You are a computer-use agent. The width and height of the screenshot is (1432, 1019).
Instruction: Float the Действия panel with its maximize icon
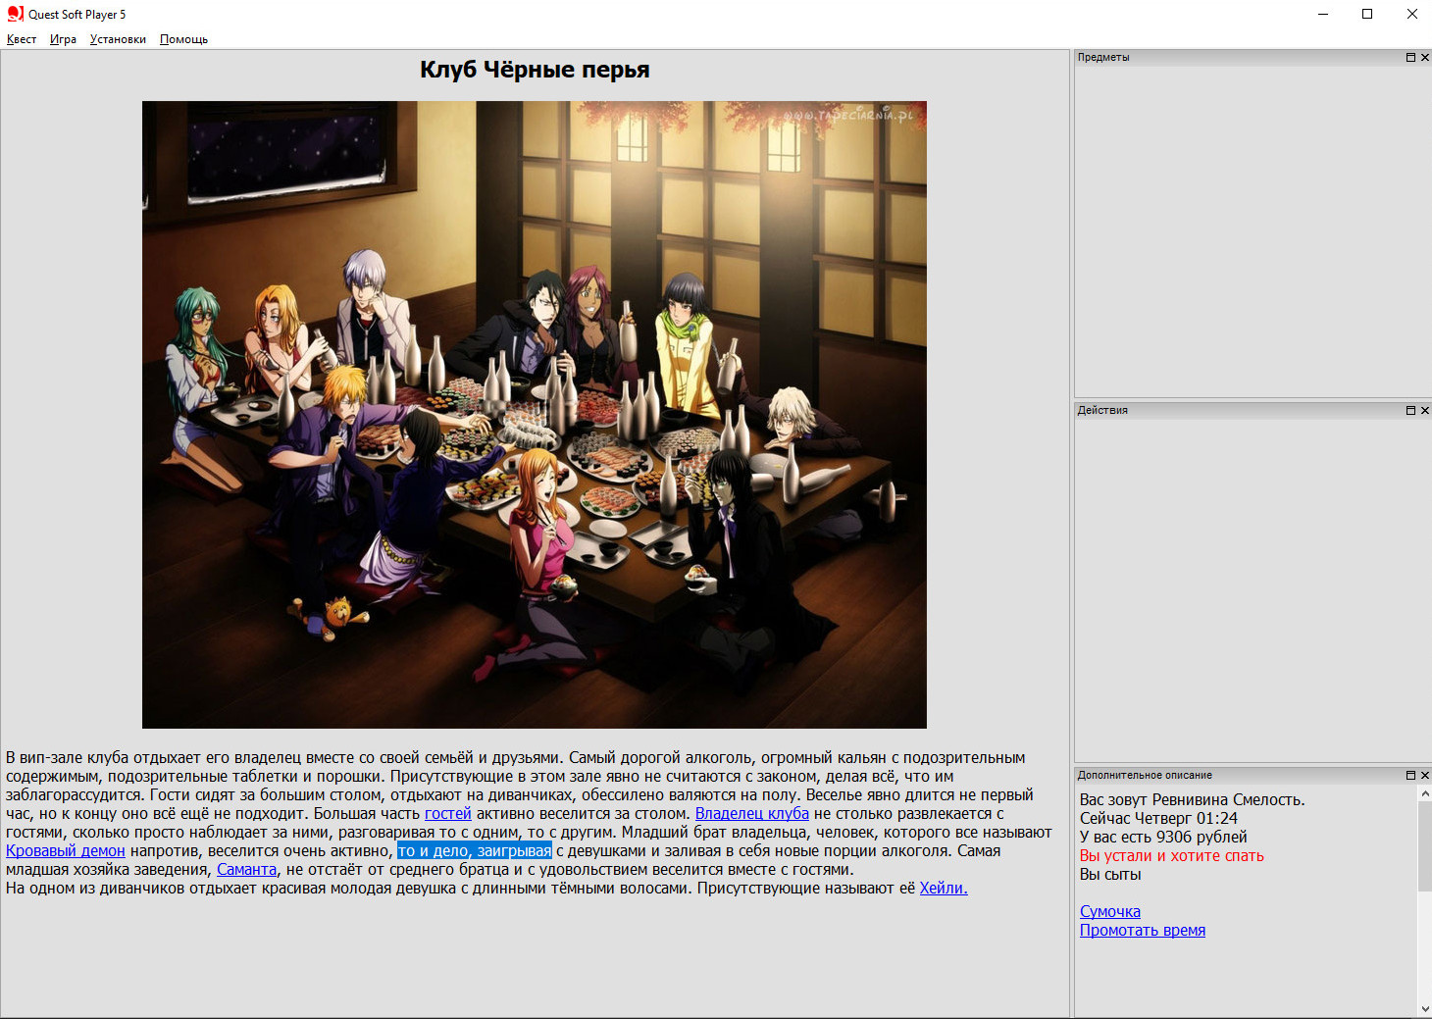point(1410,411)
